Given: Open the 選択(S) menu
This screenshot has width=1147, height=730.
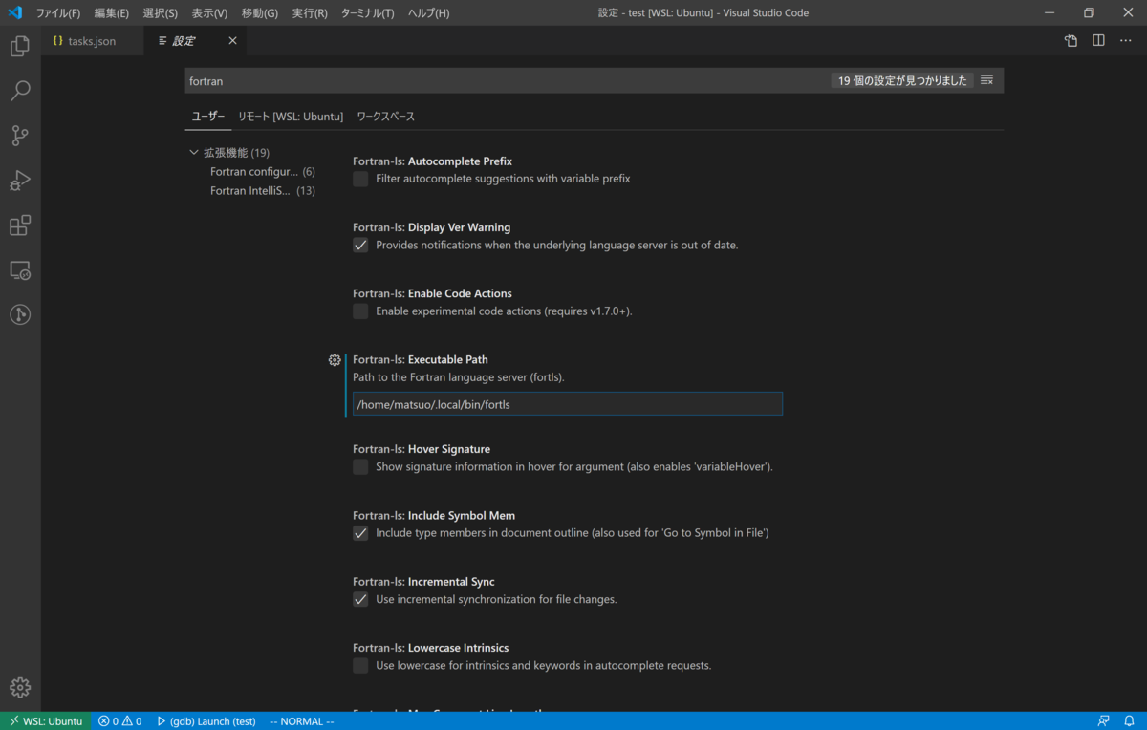Looking at the screenshot, I should 161,13.
